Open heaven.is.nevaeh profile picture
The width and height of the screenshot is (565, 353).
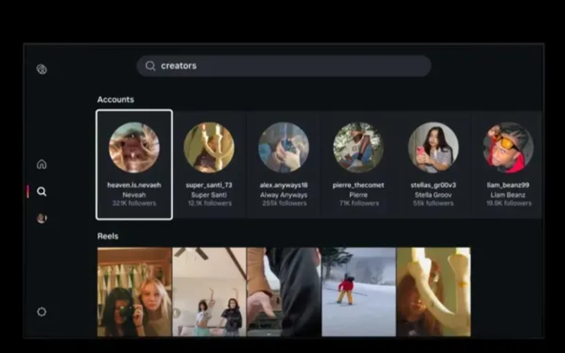pos(134,148)
